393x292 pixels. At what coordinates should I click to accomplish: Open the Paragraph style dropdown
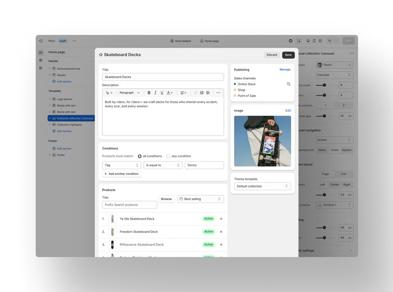coord(130,93)
